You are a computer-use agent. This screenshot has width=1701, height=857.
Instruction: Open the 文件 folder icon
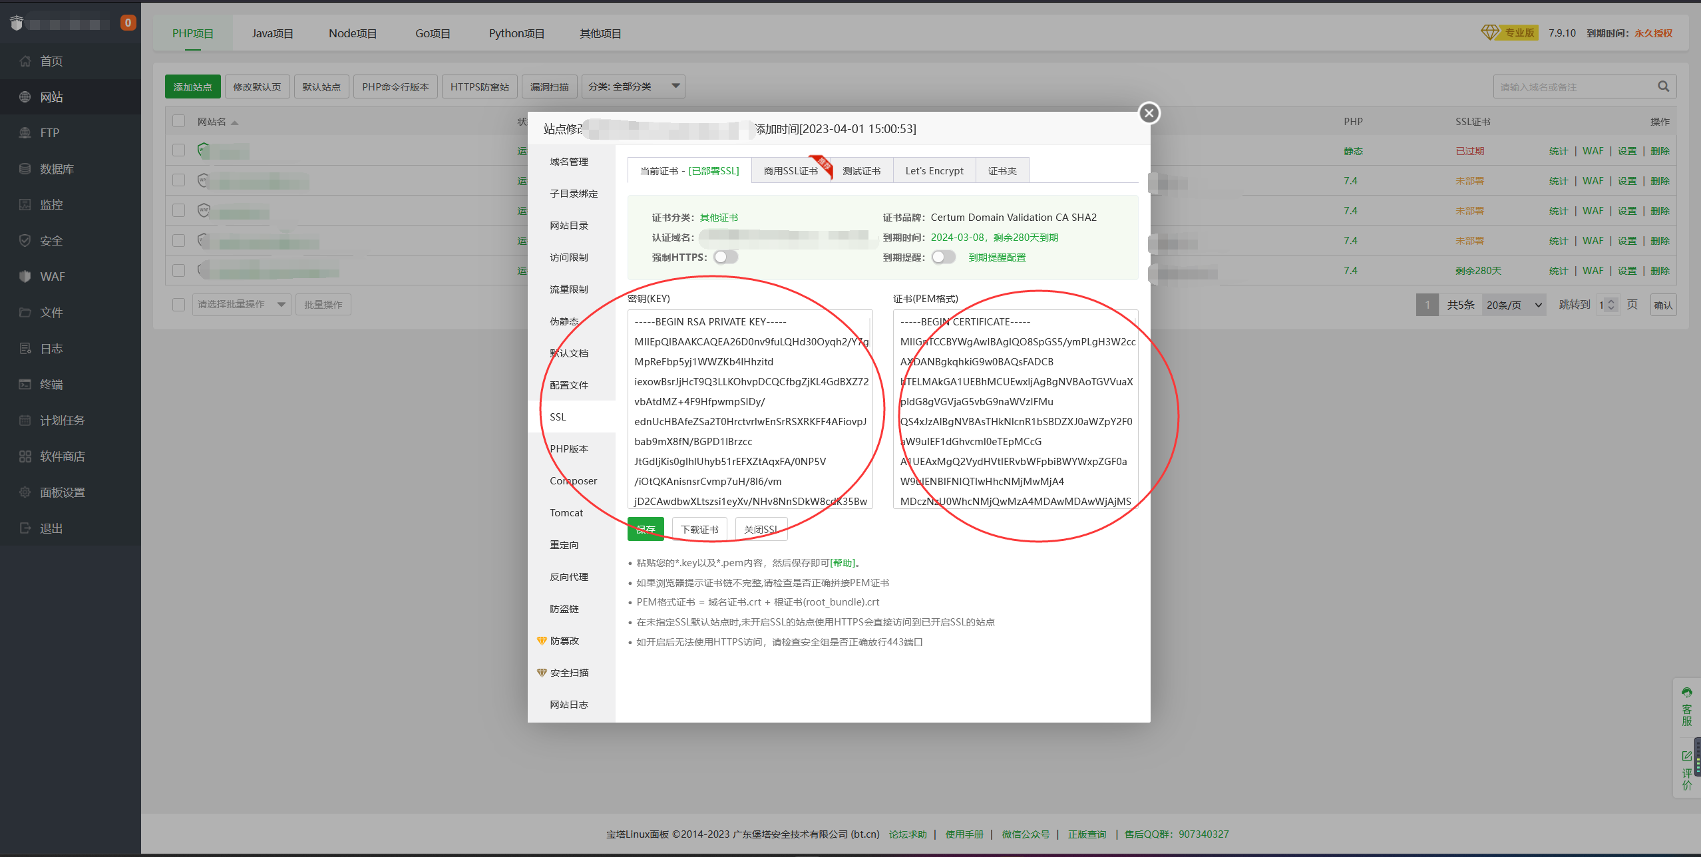[x=25, y=313]
